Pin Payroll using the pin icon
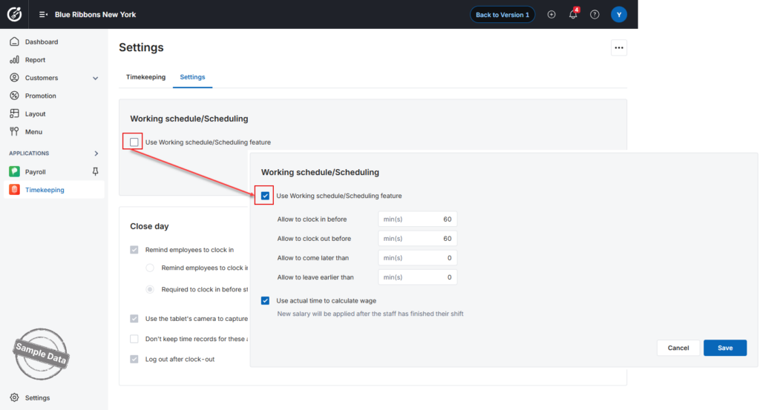 click(96, 171)
